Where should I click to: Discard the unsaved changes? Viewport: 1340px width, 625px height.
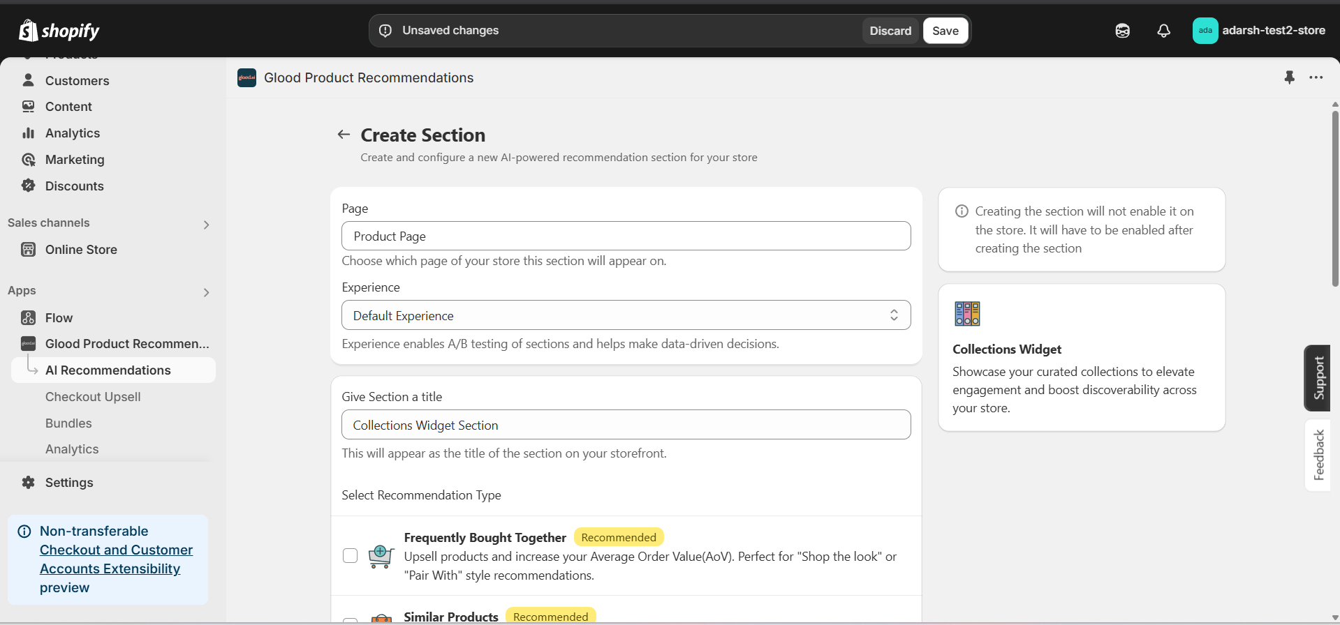point(890,31)
